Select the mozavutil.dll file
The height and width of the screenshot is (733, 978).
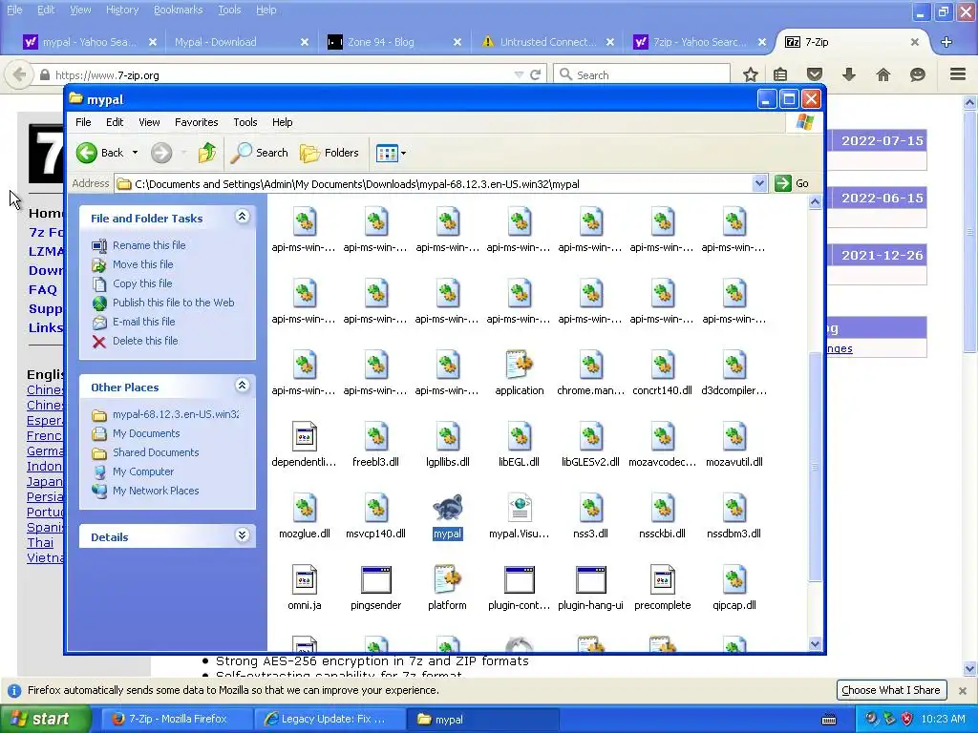pyautogui.click(x=733, y=443)
